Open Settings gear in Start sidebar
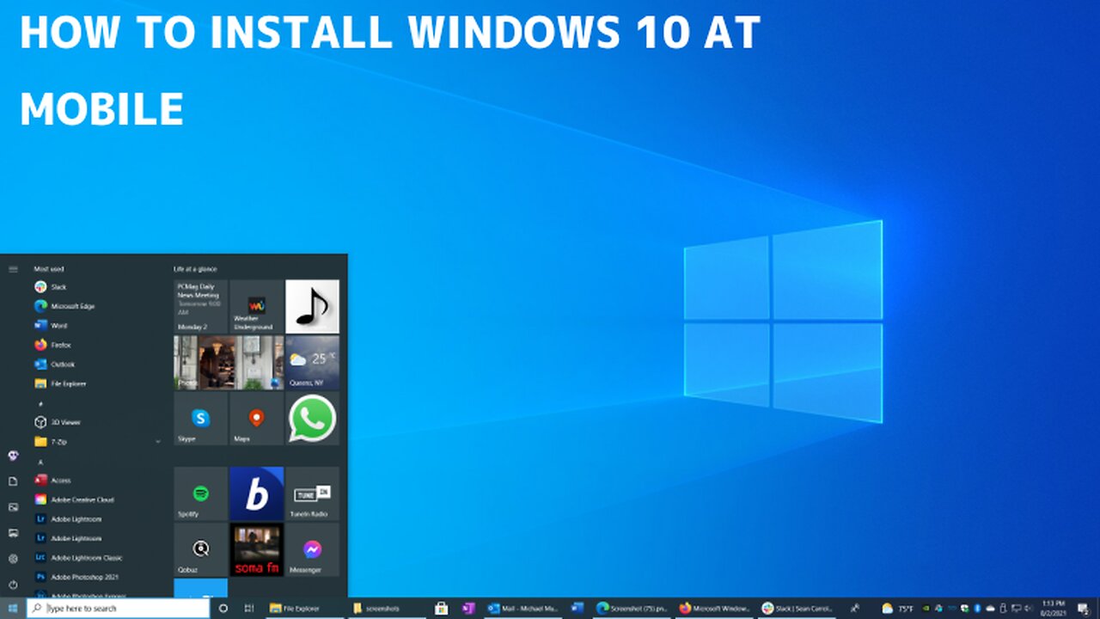The image size is (1100, 619). point(13,559)
